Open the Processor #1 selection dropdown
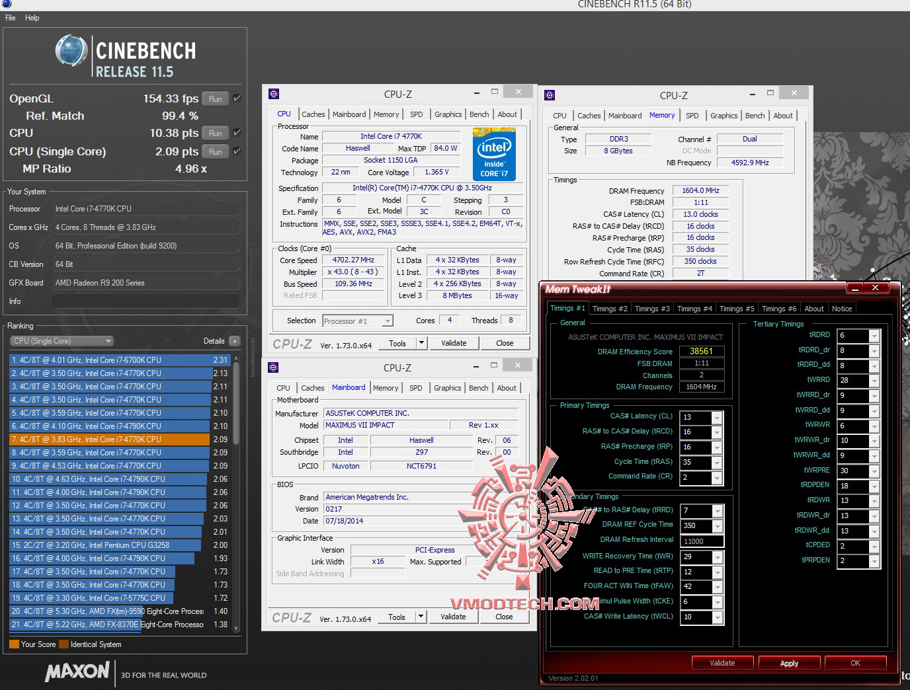 (x=358, y=321)
